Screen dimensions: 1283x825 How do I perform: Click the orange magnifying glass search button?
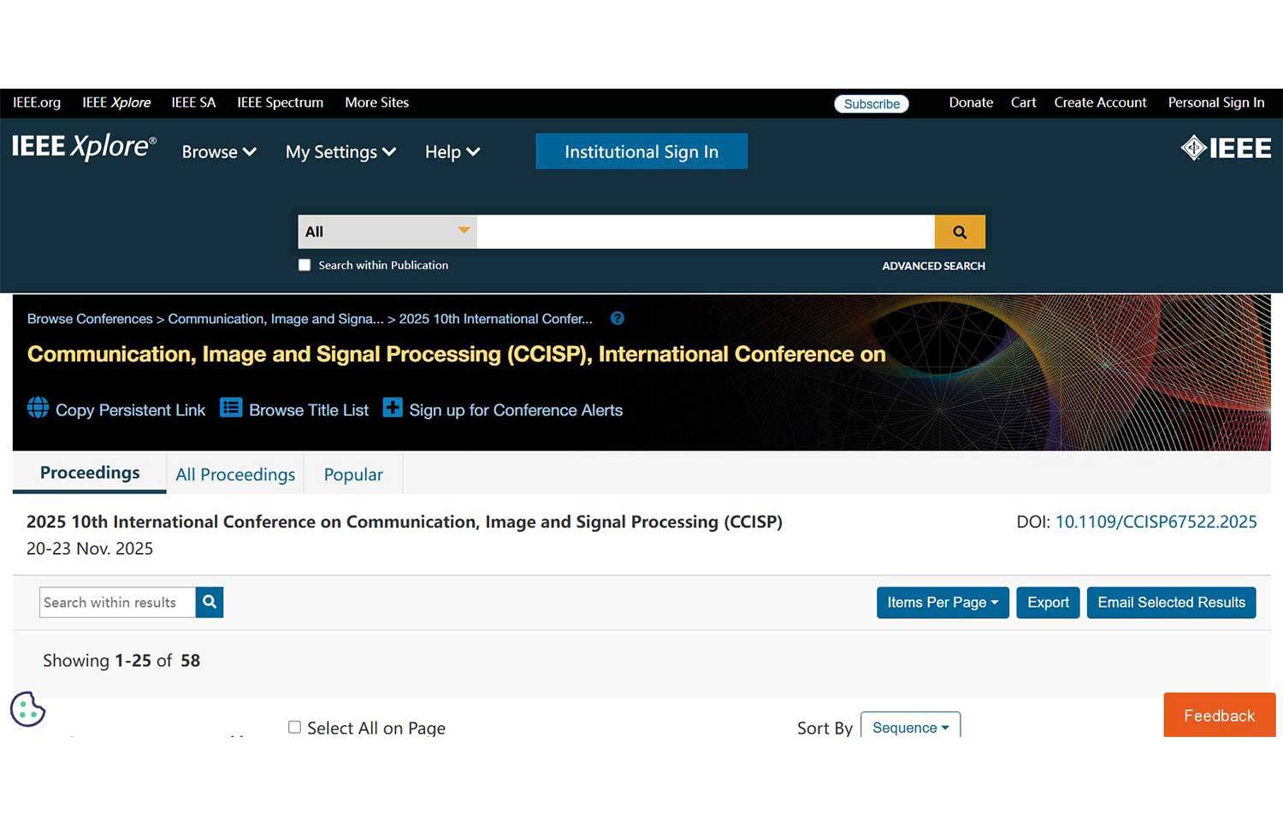click(959, 232)
